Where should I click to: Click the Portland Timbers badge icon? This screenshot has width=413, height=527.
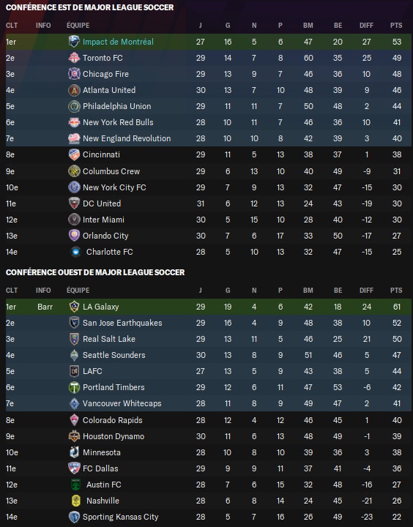coord(74,387)
